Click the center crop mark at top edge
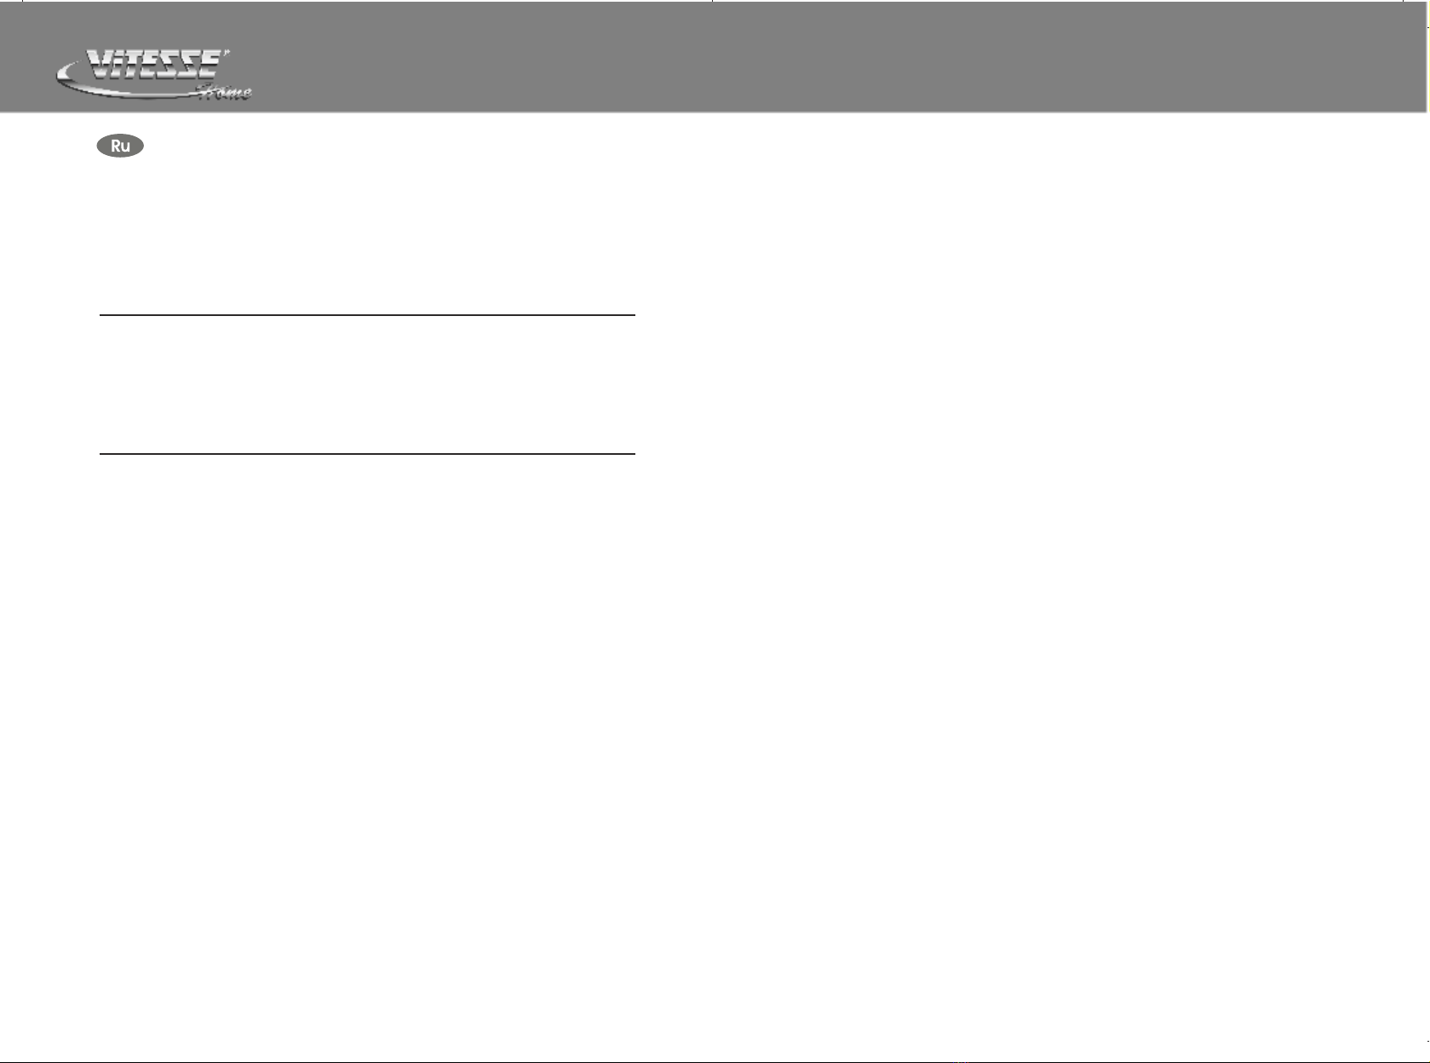1430x1063 pixels. click(x=712, y=2)
